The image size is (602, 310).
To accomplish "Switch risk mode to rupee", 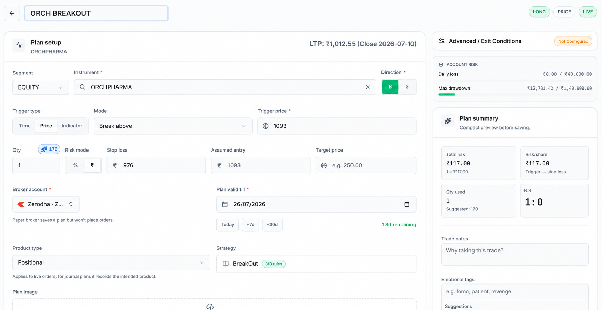I will 92,165.
